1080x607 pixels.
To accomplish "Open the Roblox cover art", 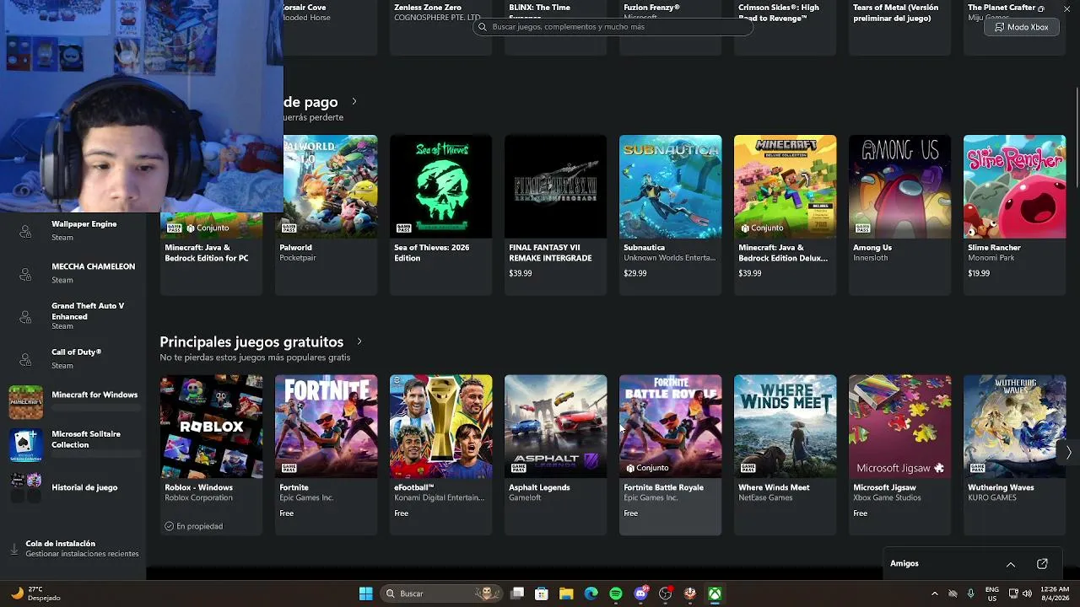I will click(x=211, y=427).
